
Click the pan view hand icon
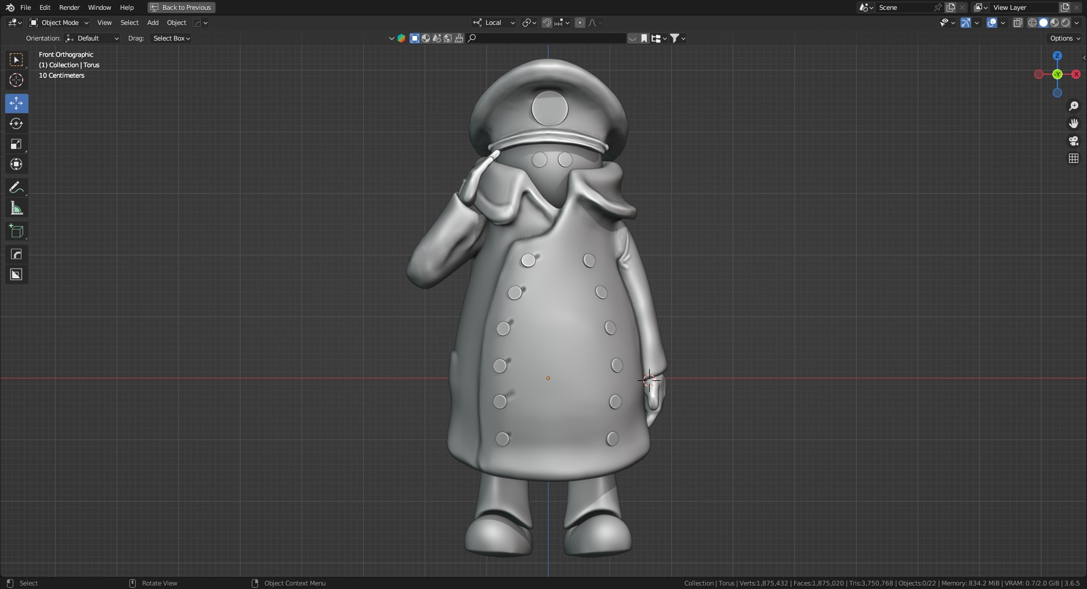pyautogui.click(x=1074, y=123)
